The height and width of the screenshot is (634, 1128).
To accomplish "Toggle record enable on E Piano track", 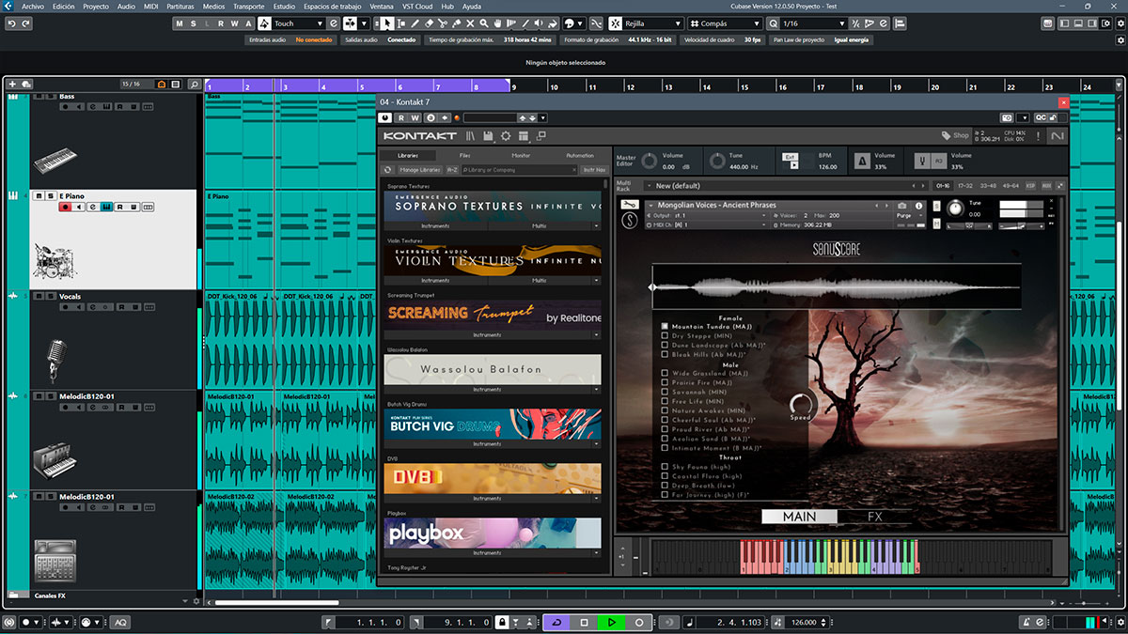I will tap(65, 207).
